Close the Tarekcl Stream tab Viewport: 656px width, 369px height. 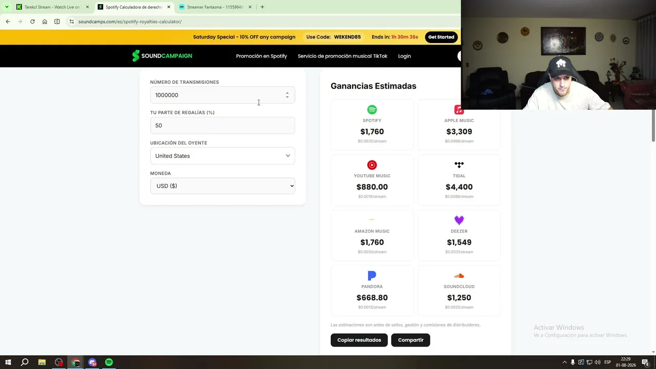pos(87,7)
